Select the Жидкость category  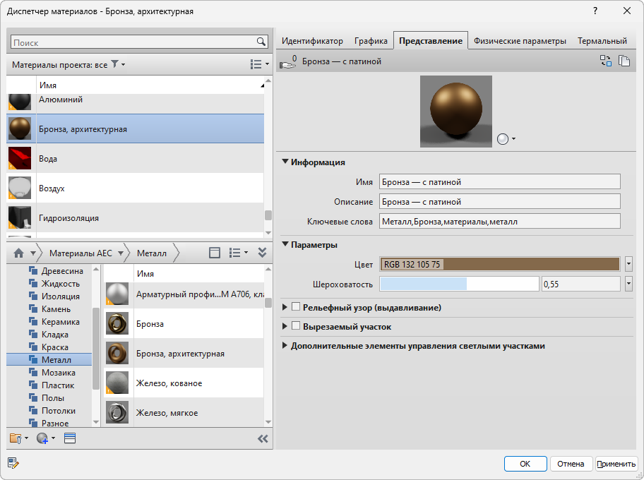(x=54, y=283)
